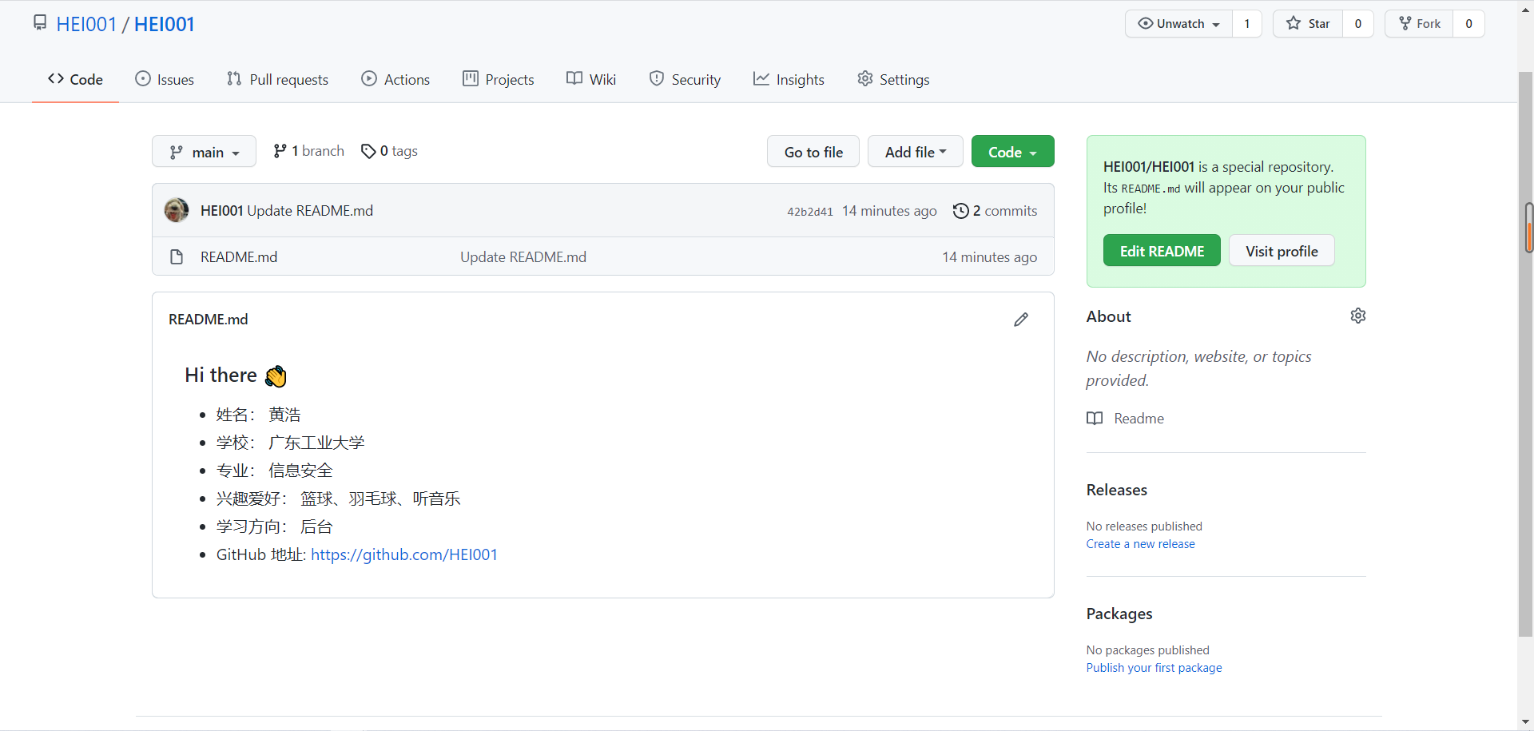Switch to the Code tab
This screenshot has width=1534, height=731.
(x=75, y=79)
